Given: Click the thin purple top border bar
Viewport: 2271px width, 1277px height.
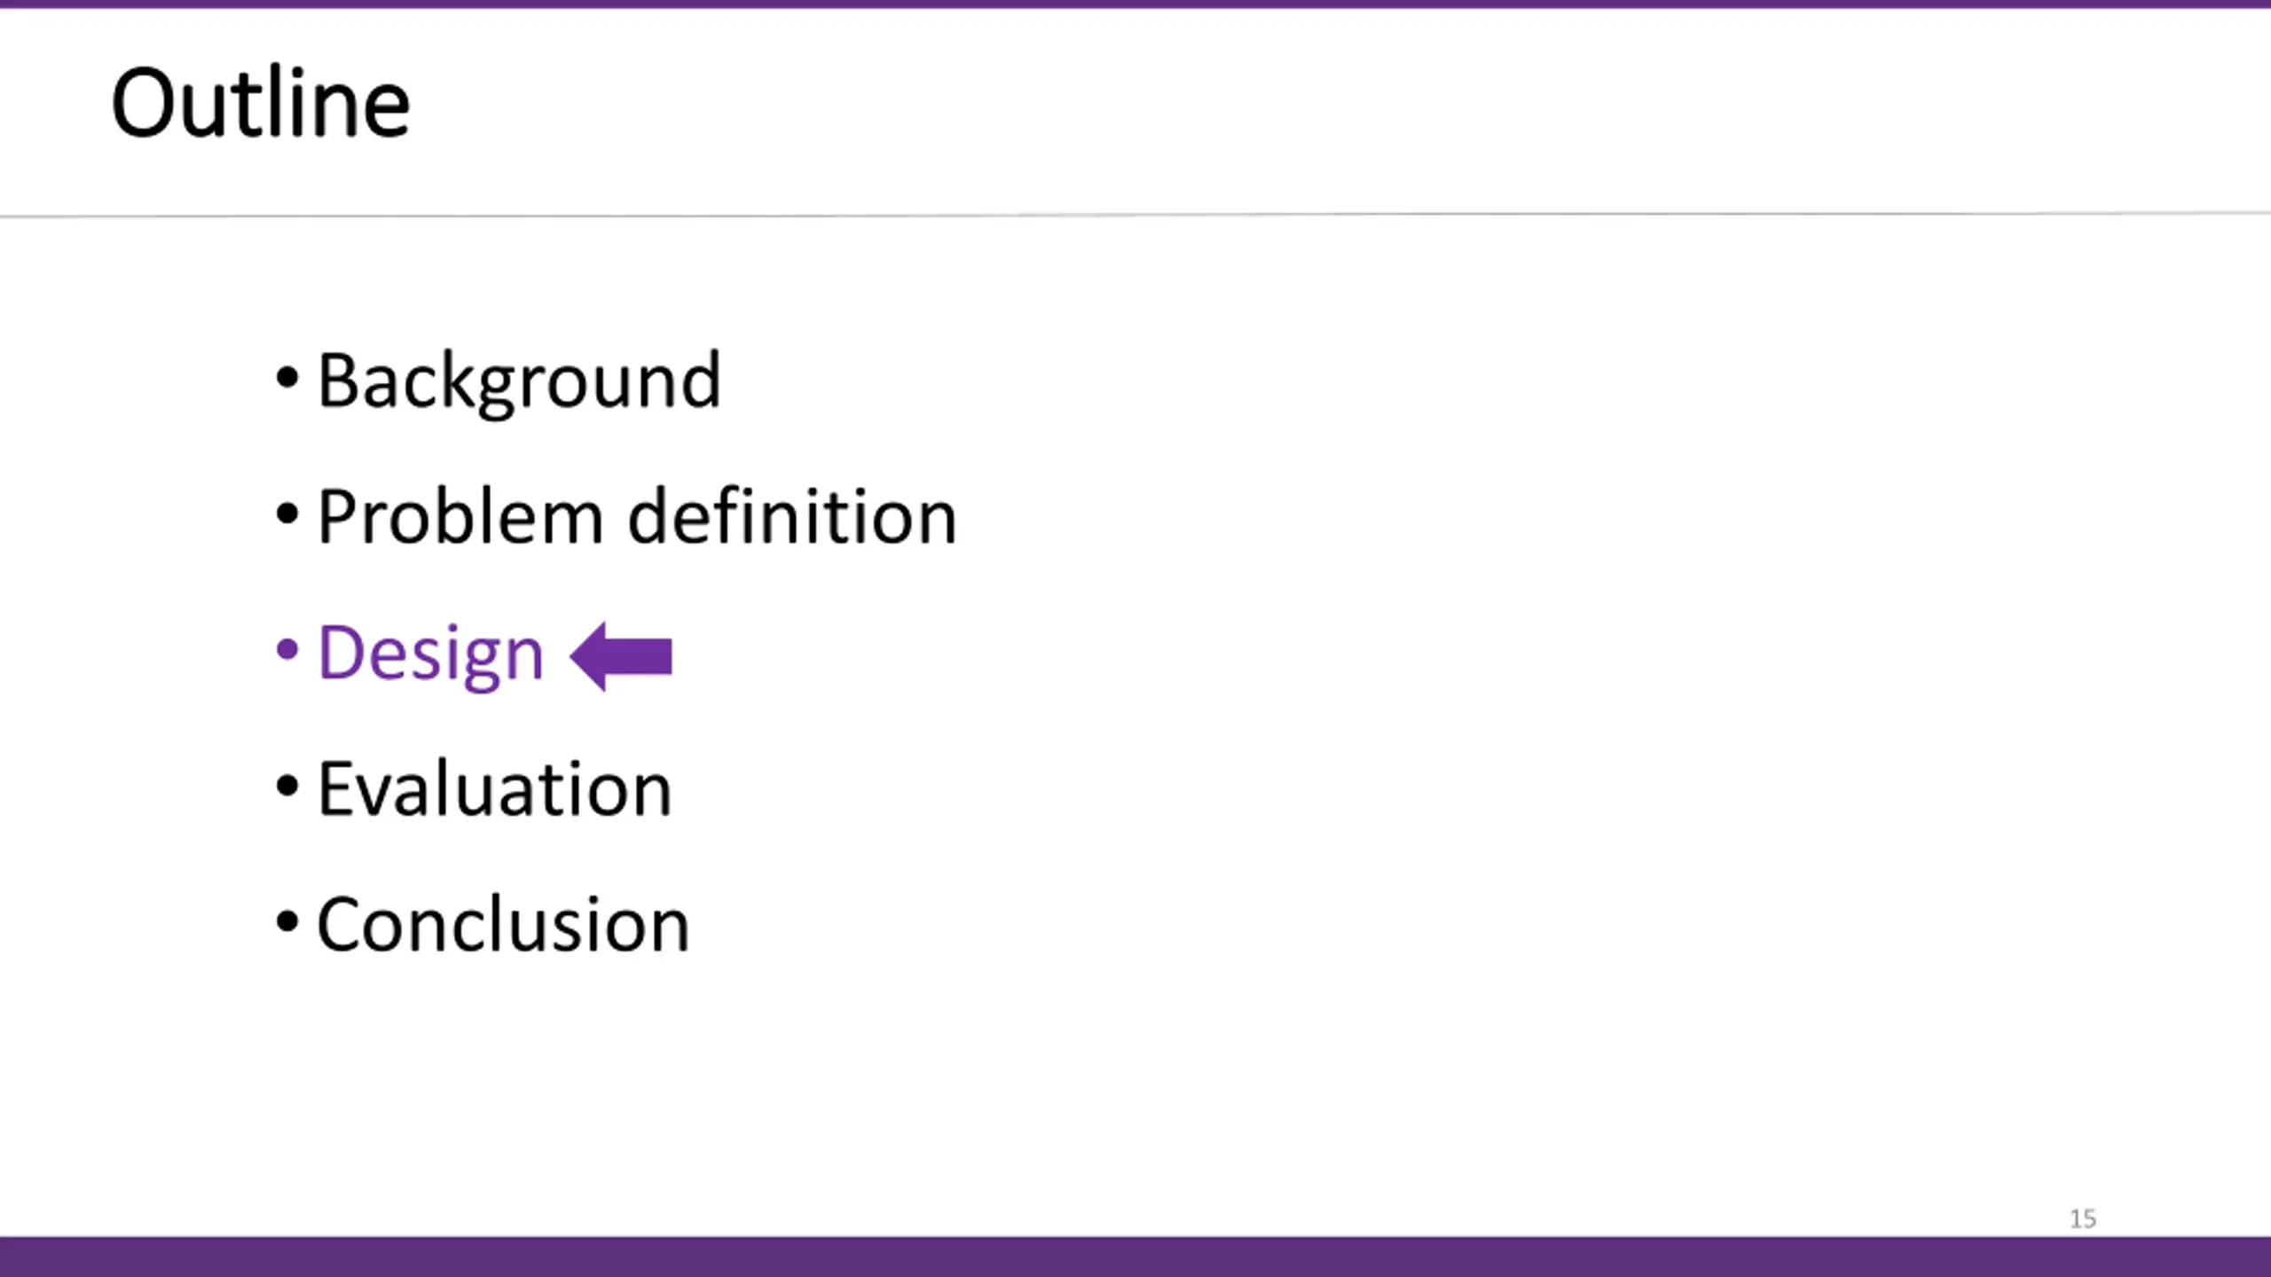Looking at the screenshot, I should coord(1135,4).
